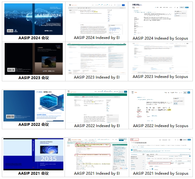Open the AASIP 2024 proceedings cover image

coord(34,19)
